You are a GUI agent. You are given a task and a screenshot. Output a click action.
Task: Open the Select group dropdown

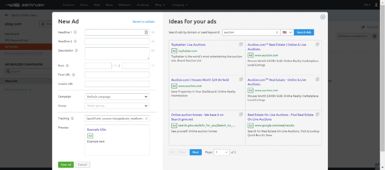(x=117, y=106)
